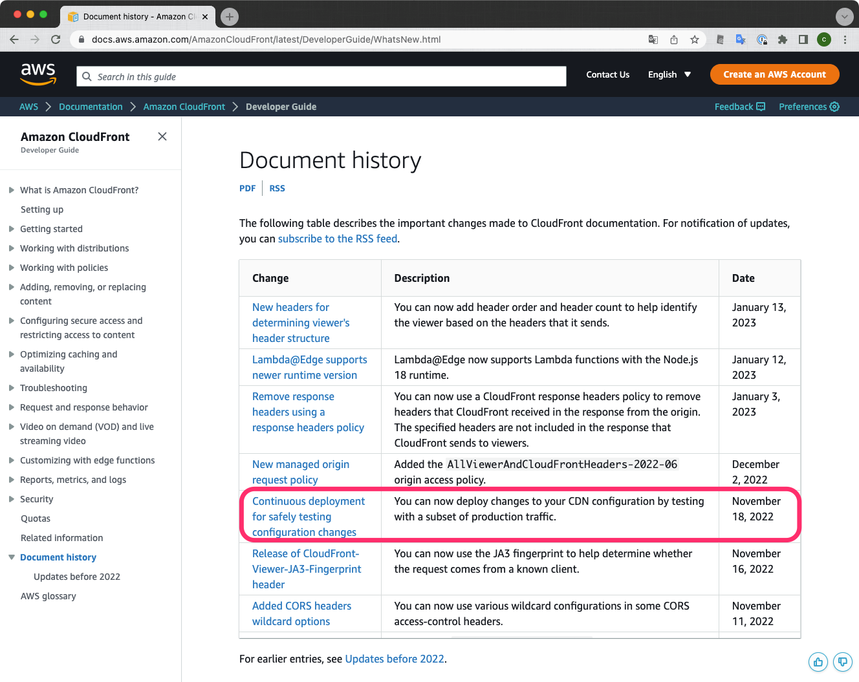Click Contact Us in the header
Screen dimensions: 859x682
(607, 74)
